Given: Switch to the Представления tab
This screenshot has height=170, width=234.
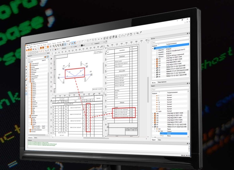Looking at the screenshot, I should click(162, 82).
